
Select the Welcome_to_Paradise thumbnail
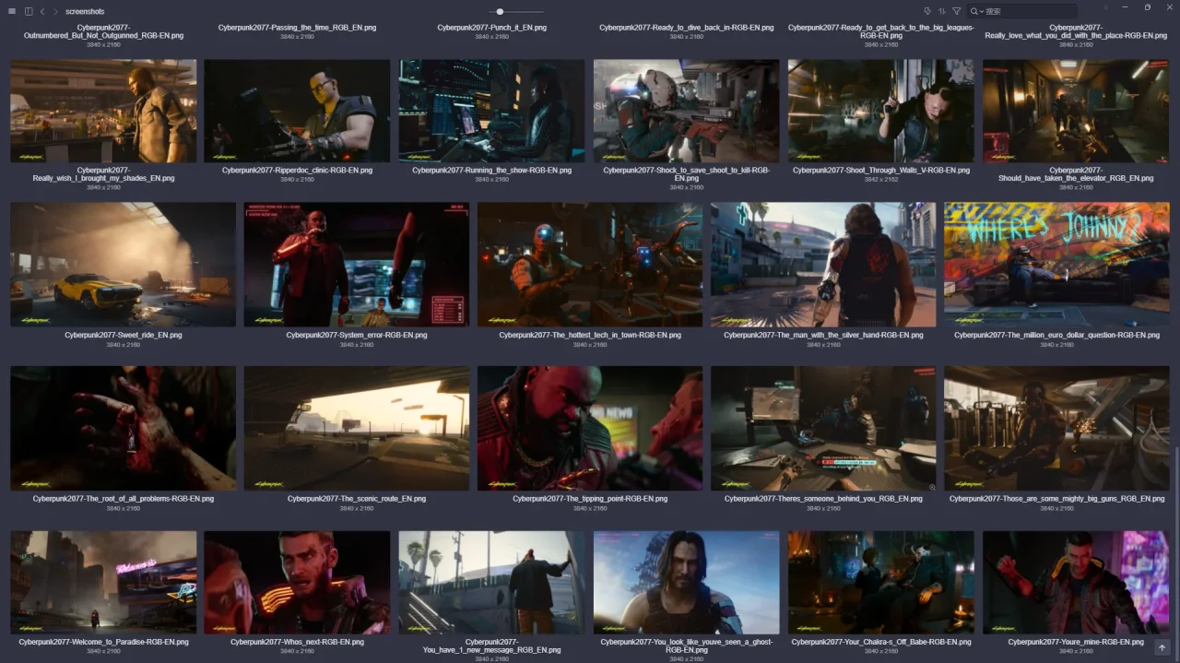click(103, 582)
